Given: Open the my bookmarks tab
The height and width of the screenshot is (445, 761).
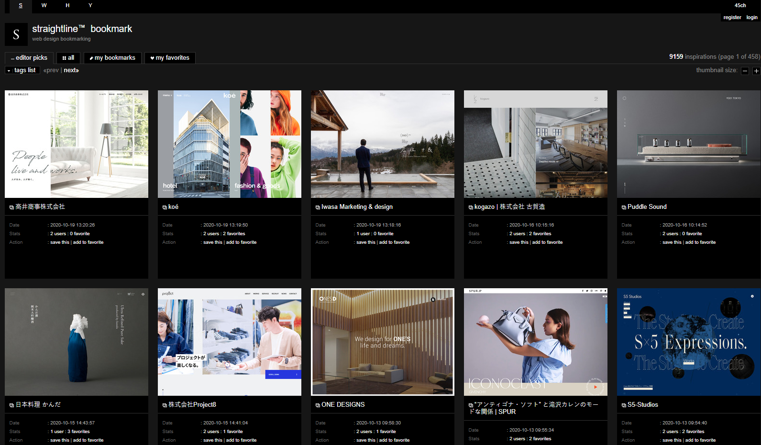Looking at the screenshot, I should point(112,58).
